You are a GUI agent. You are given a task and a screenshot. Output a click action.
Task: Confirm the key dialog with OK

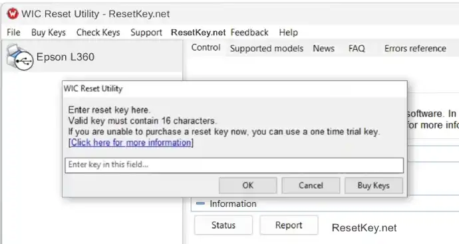coord(247,185)
